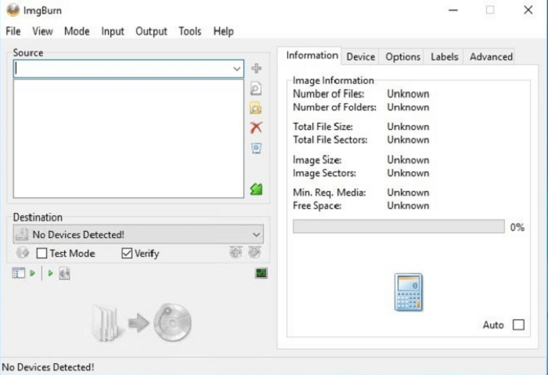Click the recycle bin clear list icon

[255, 147]
